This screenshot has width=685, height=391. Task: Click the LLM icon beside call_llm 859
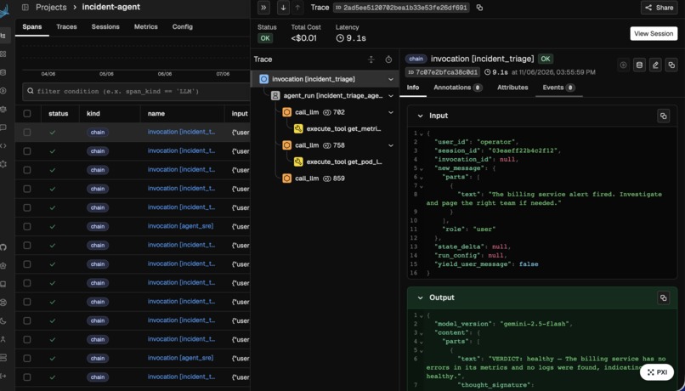coord(286,178)
